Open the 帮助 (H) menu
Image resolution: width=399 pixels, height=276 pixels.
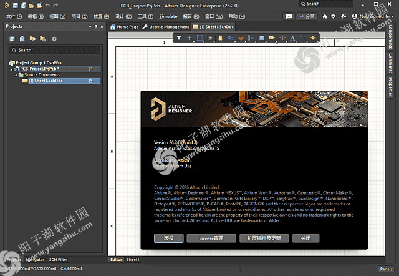coord(237,17)
